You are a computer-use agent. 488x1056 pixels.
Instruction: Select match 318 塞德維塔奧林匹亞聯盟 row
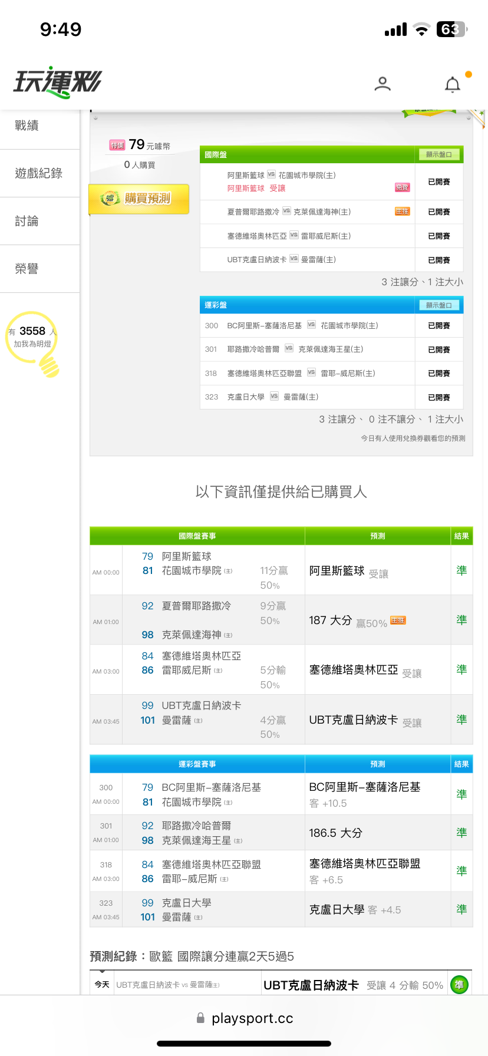pos(332,373)
